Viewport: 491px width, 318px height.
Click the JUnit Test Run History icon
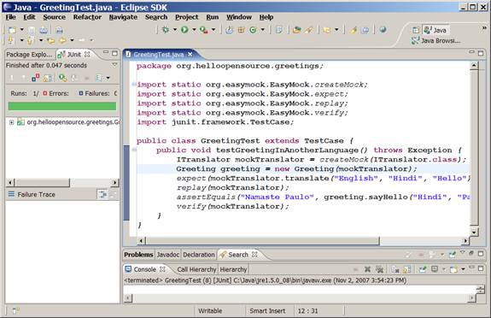coord(99,78)
